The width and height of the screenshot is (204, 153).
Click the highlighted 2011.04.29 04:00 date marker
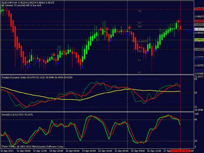[x=180, y=151]
